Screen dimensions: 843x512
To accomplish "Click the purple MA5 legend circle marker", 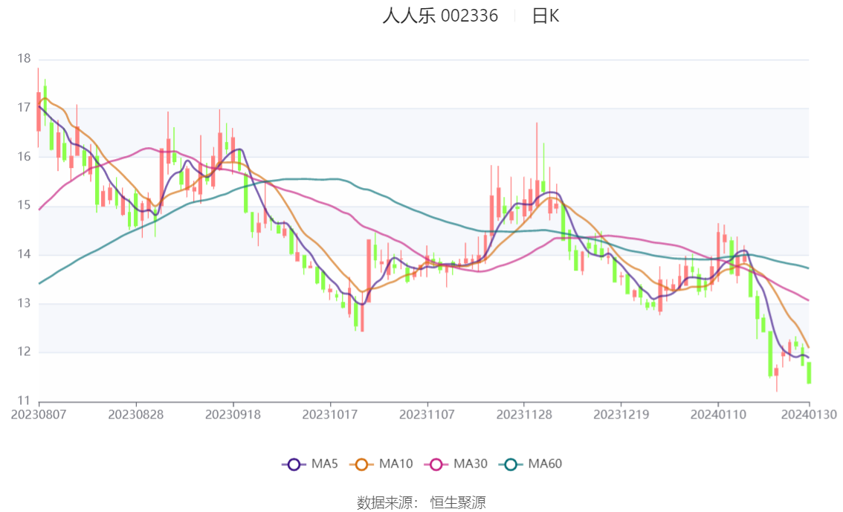I will pyautogui.click(x=294, y=464).
